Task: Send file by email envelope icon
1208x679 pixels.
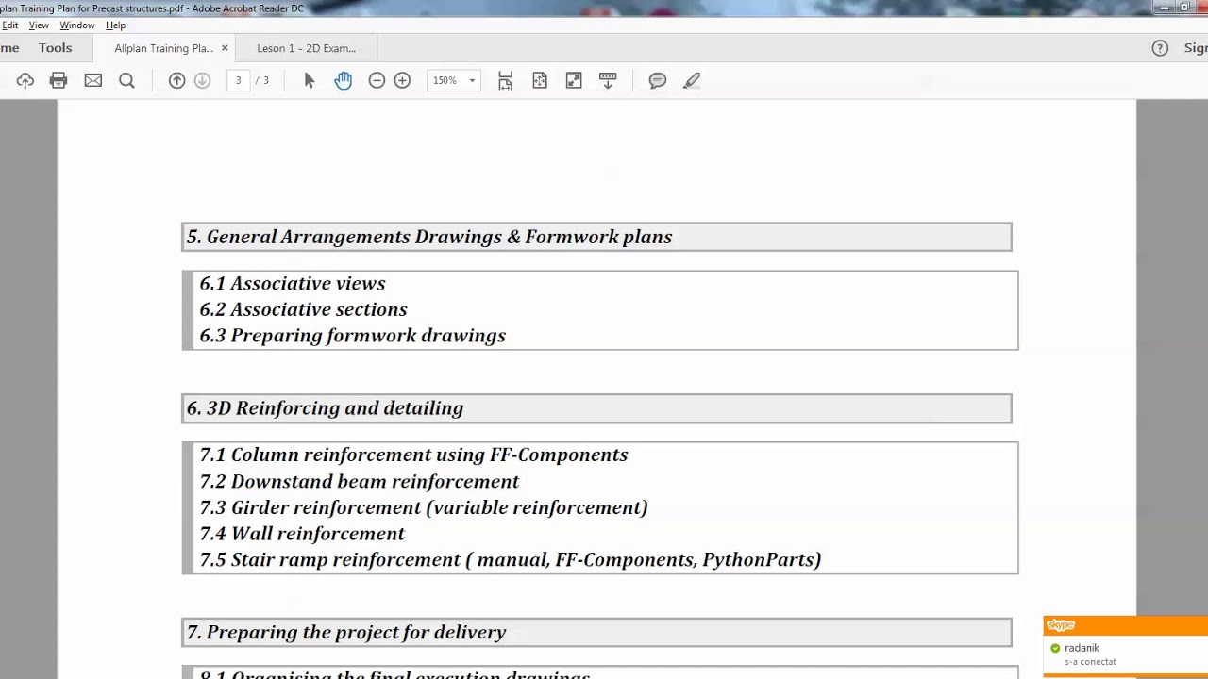Action: tap(92, 81)
